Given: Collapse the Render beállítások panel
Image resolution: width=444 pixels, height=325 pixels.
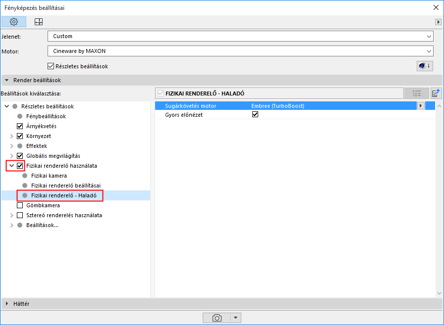Looking at the screenshot, I should click(x=7, y=80).
